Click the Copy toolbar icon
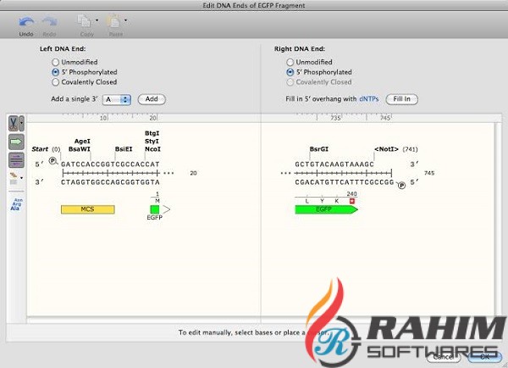The width and height of the screenshot is (508, 368). [84, 22]
